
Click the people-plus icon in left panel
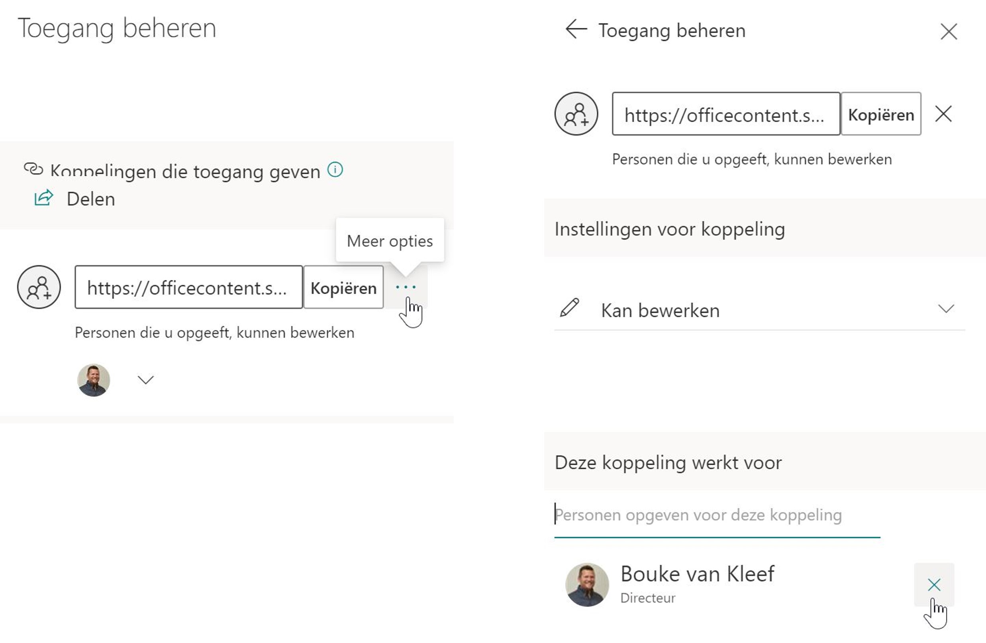click(39, 287)
